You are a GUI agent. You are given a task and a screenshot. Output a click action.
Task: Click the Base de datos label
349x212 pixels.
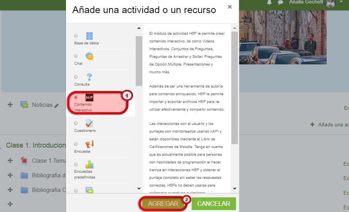[x=87, y=43]
